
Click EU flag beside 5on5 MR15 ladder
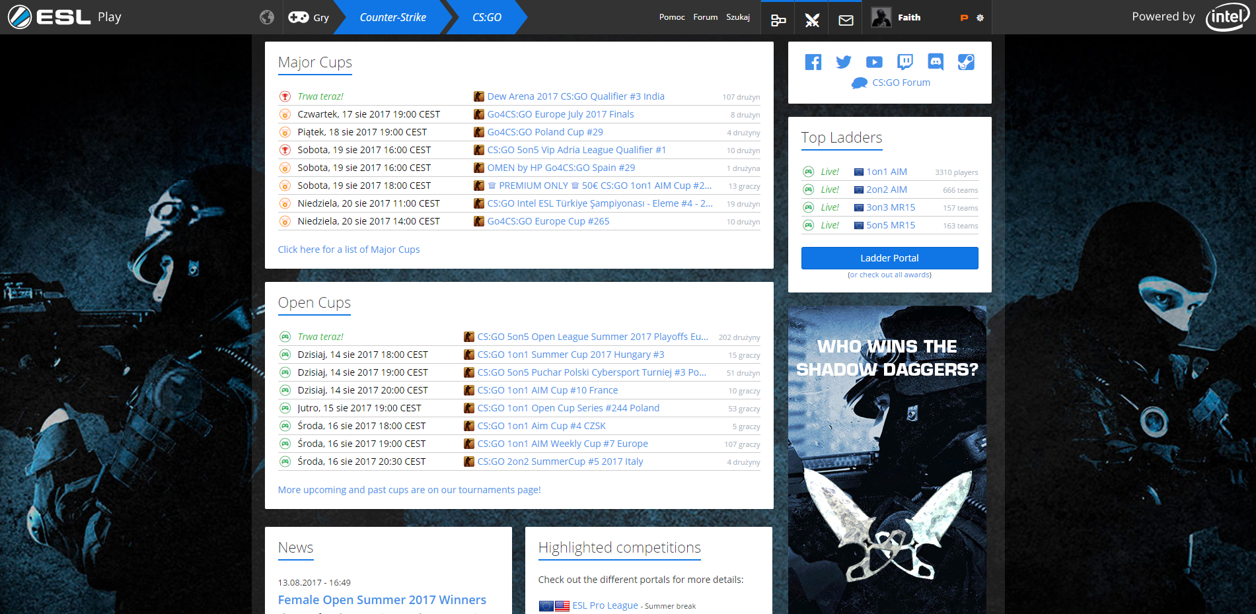point(859,225)
